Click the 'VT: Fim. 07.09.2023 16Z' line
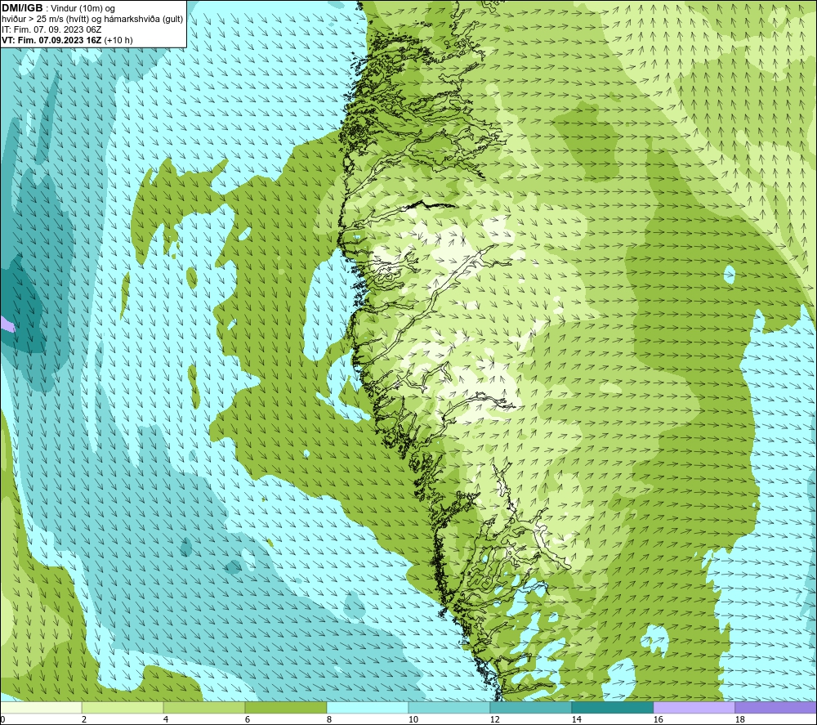 pyautogui.click(x=51, y=40)
